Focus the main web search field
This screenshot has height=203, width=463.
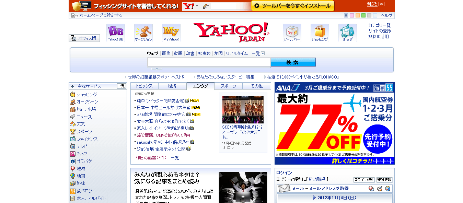(209, 62)
